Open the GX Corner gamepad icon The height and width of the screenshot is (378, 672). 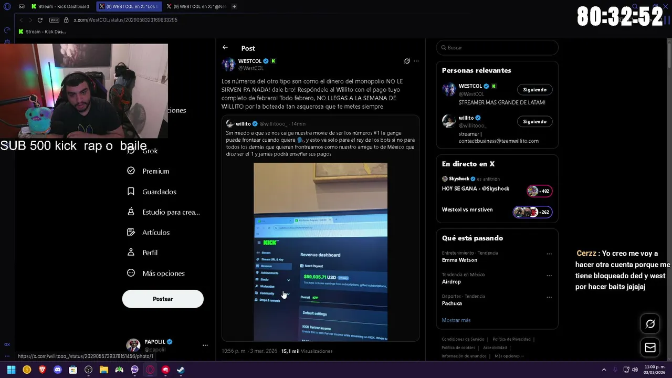(22, 6)
